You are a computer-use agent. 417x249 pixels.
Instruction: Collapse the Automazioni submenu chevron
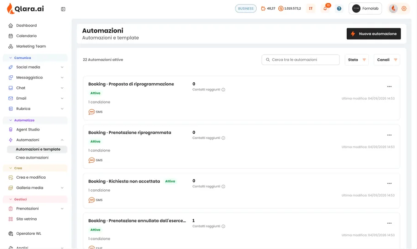pos(62,140)
